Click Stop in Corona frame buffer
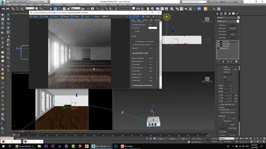 point(146,17)
